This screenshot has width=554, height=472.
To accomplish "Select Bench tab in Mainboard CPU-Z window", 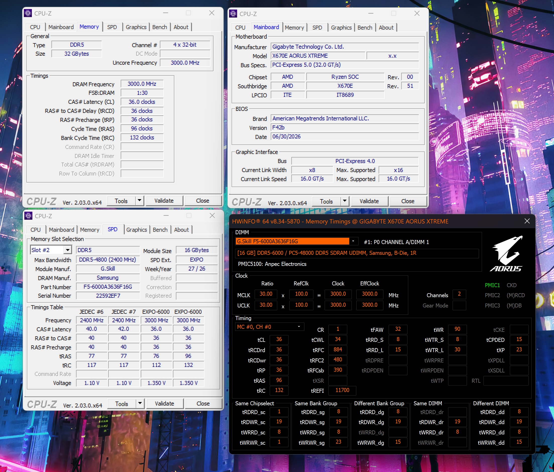I will (365, 28).
